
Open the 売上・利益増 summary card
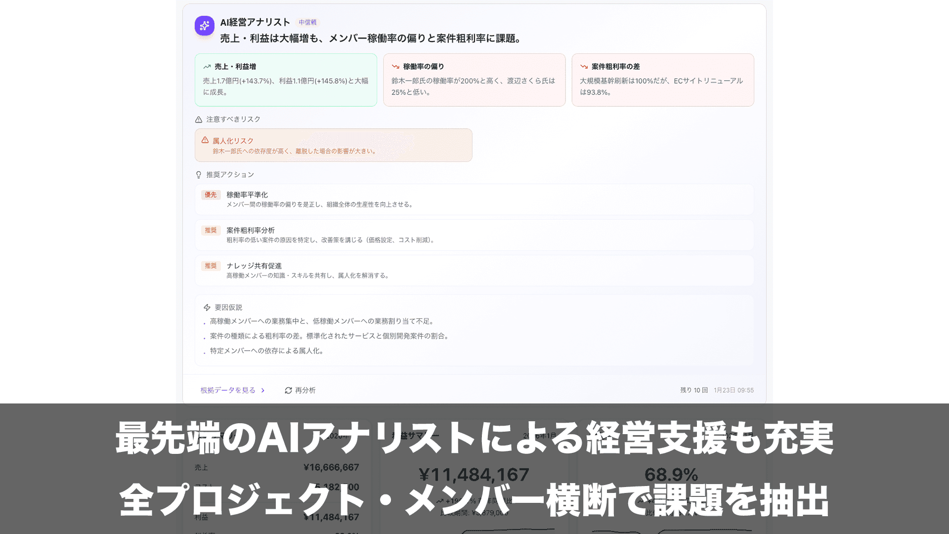pos(286,80)
